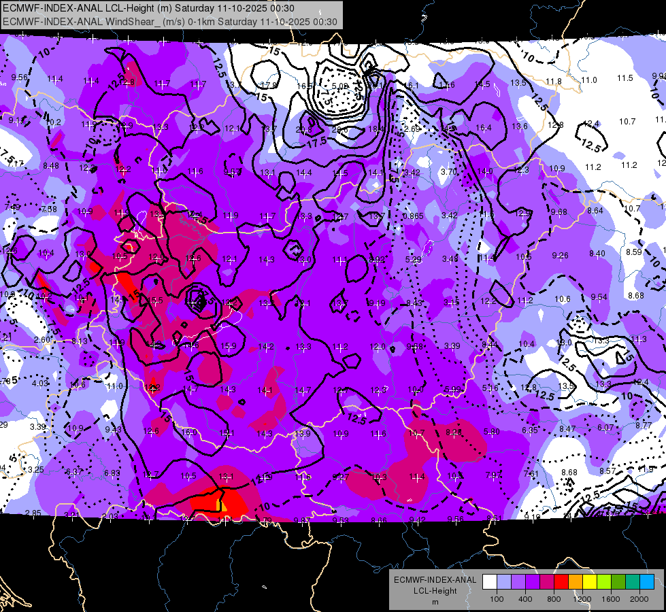Click the wind shear value 8.64

coord(595,211)
